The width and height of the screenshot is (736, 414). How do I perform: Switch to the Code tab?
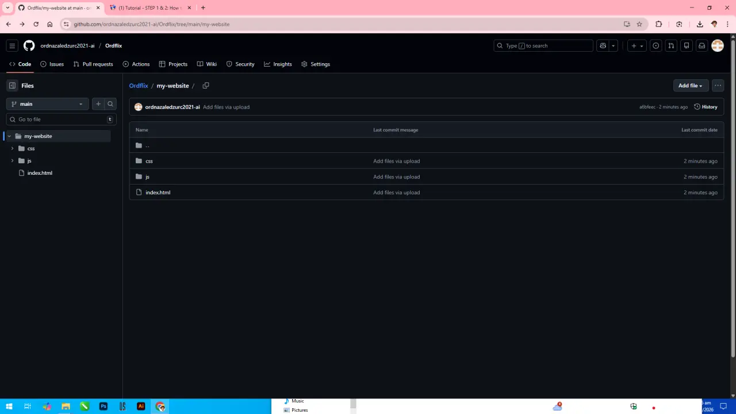point(20,64)
